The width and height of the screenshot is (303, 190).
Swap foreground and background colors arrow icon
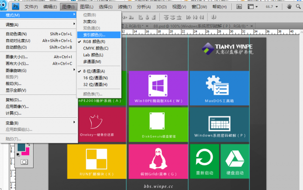point(28,144)
